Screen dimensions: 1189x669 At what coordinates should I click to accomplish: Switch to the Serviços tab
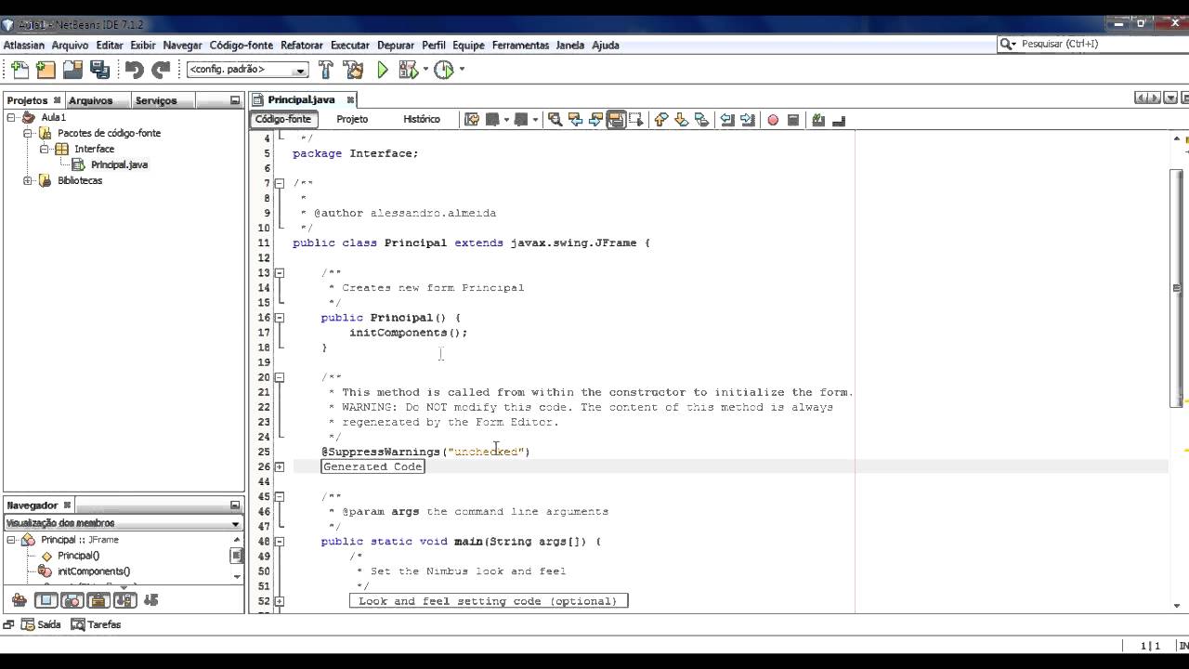156,99
